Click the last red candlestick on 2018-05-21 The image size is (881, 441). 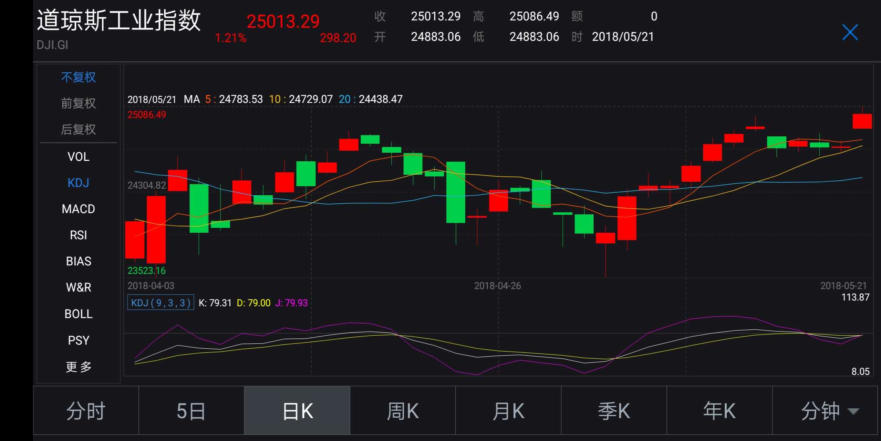(862, 121)
